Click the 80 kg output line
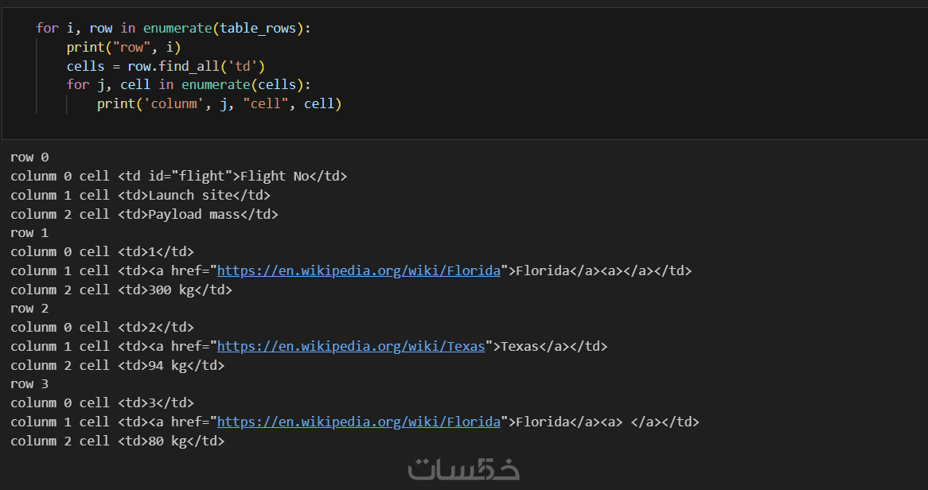 117,441
